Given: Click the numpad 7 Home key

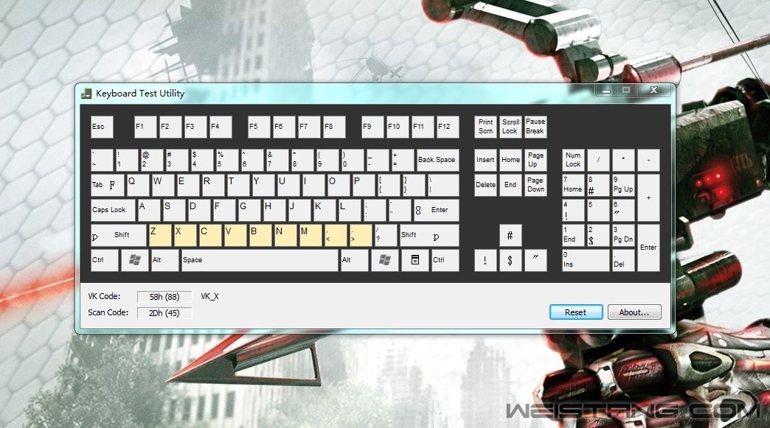Looking at the screenshot, I should (x=573, y=186).
